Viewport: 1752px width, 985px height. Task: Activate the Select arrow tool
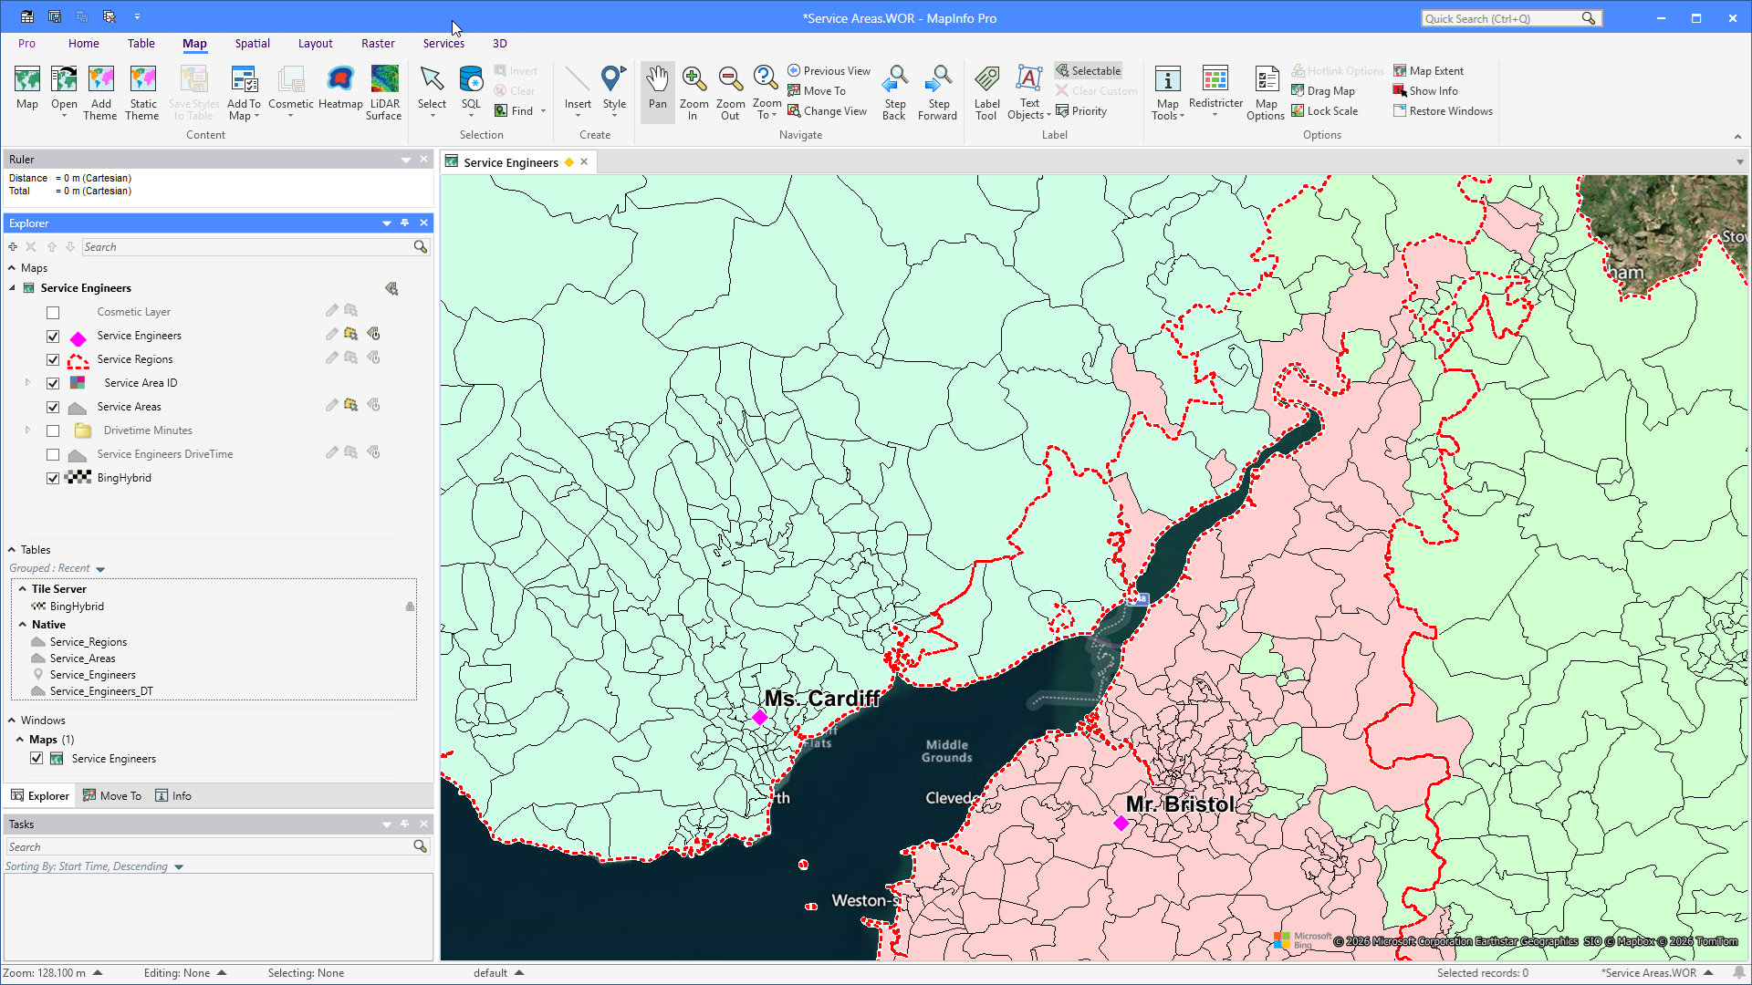tap(432, 89)
